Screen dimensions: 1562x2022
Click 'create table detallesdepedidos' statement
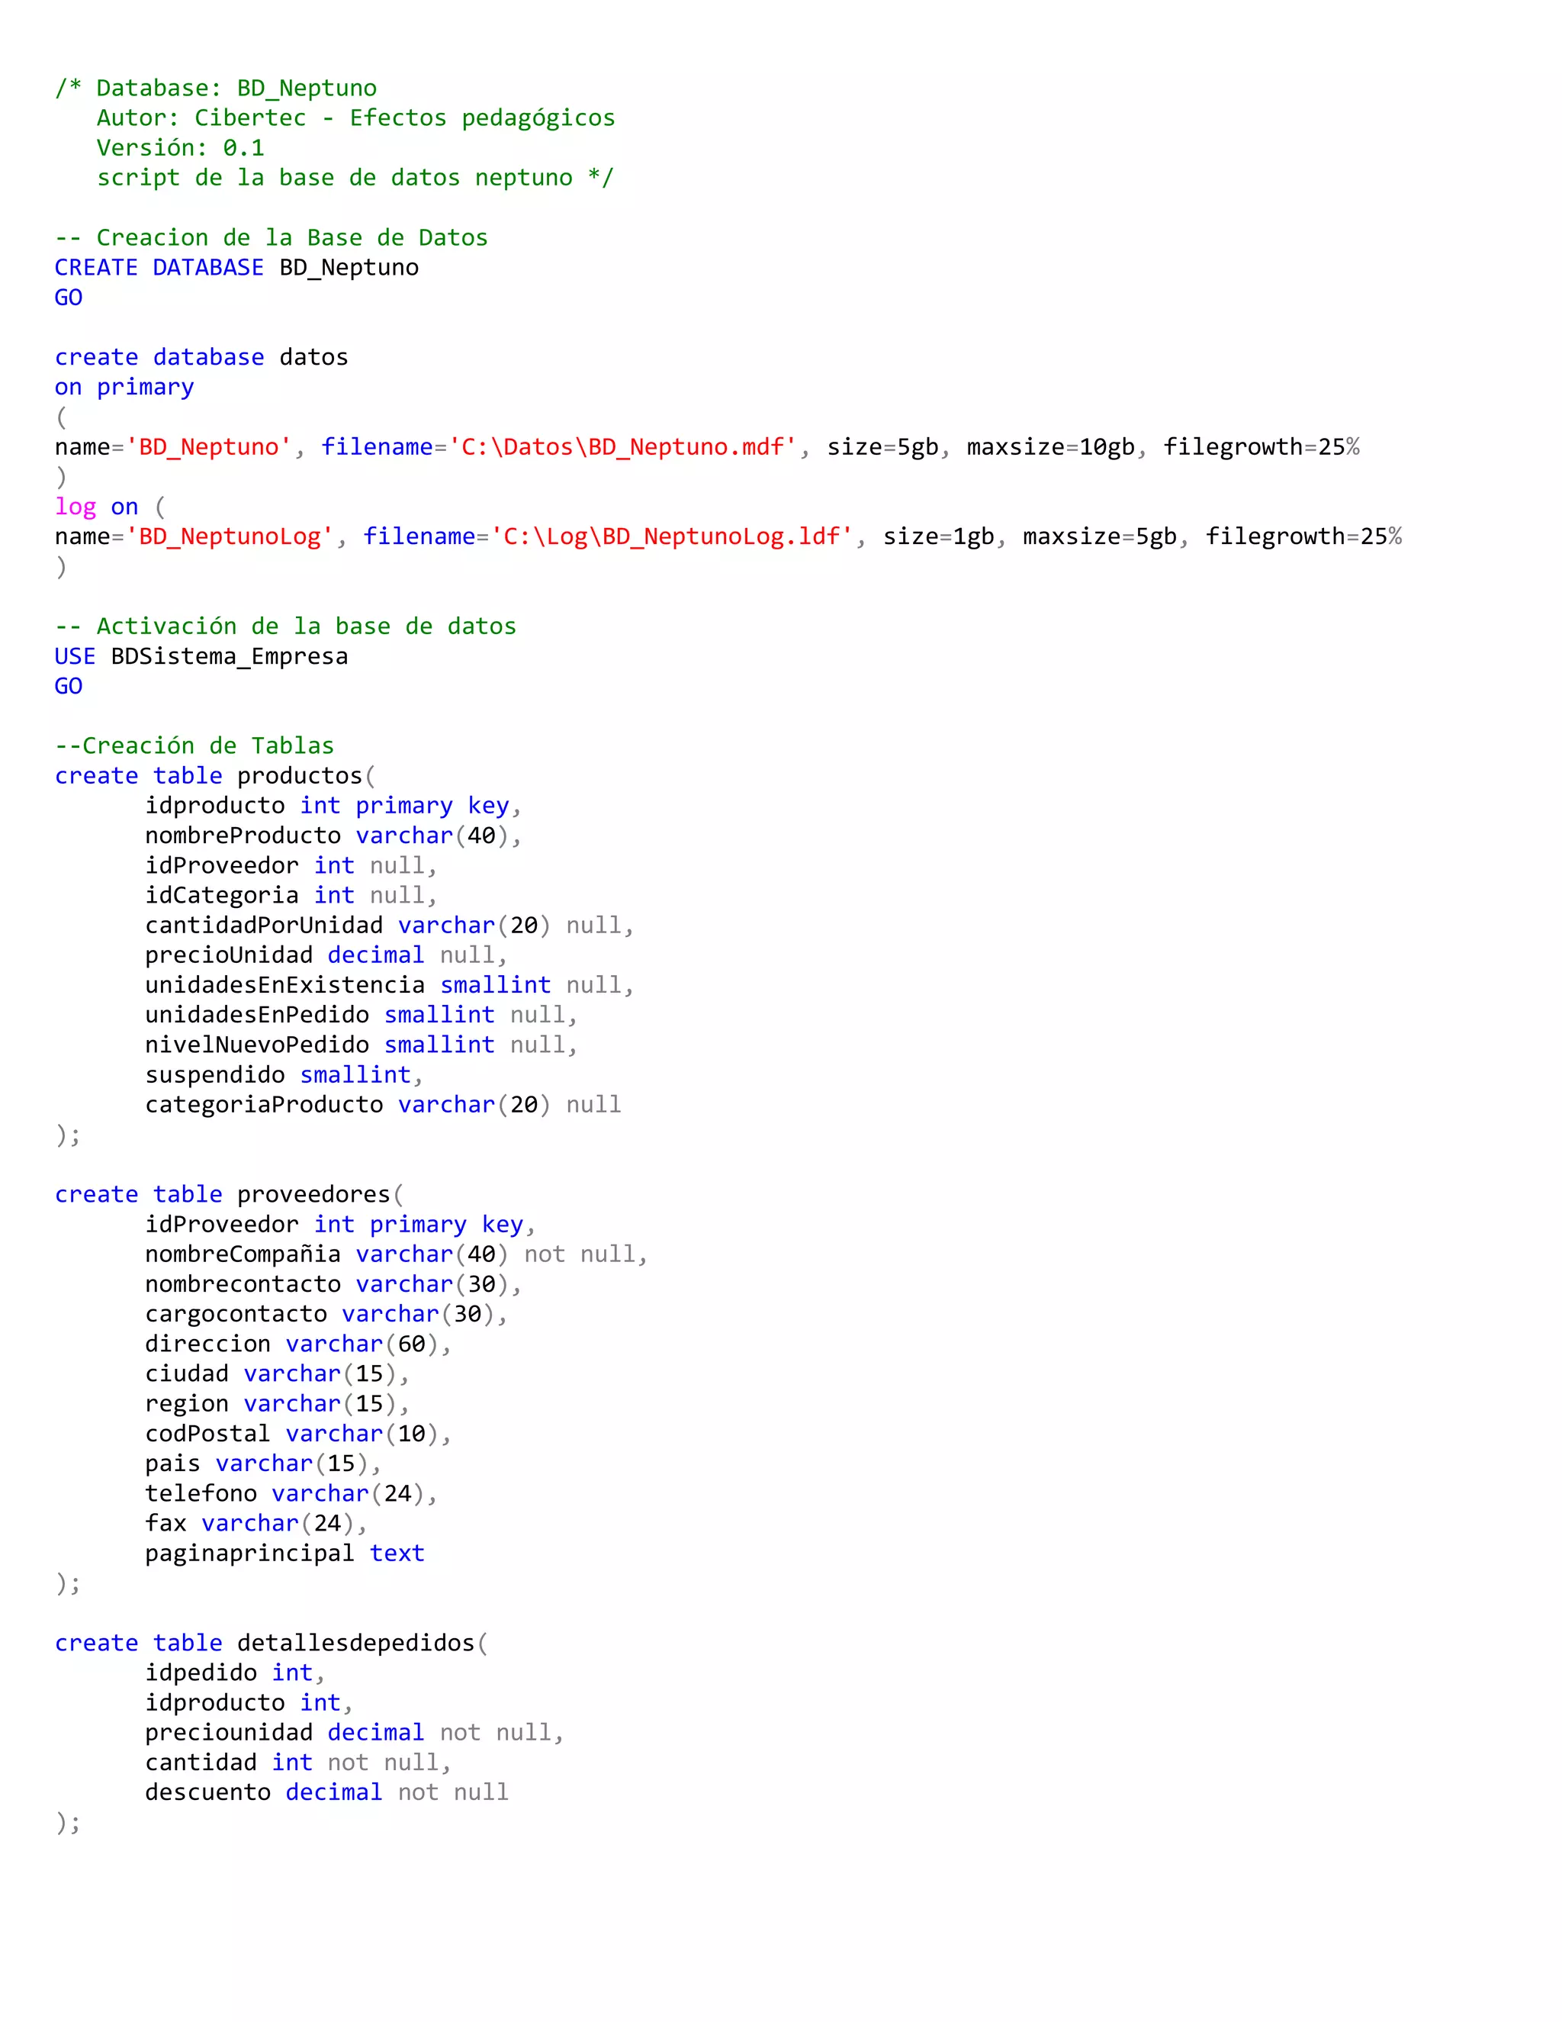[x=270, y=1644]
